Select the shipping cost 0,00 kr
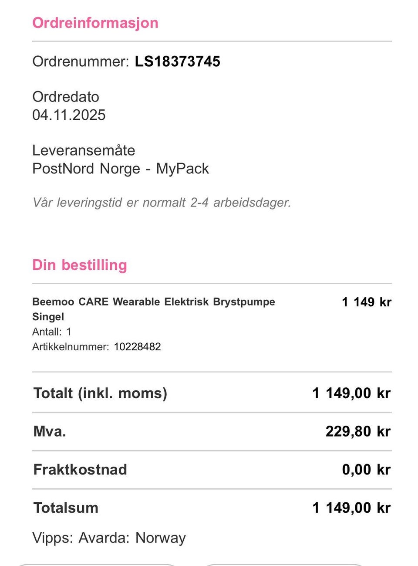 (x=366, y=470)
